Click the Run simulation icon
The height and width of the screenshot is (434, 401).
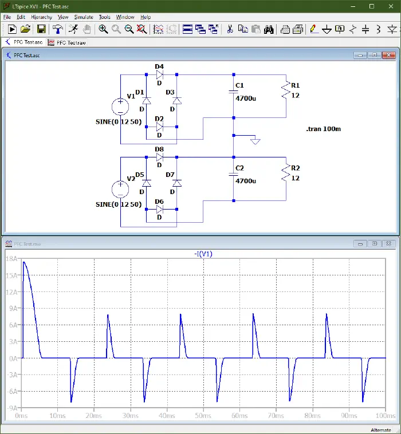pyautogui.click(x=11, y=29)
